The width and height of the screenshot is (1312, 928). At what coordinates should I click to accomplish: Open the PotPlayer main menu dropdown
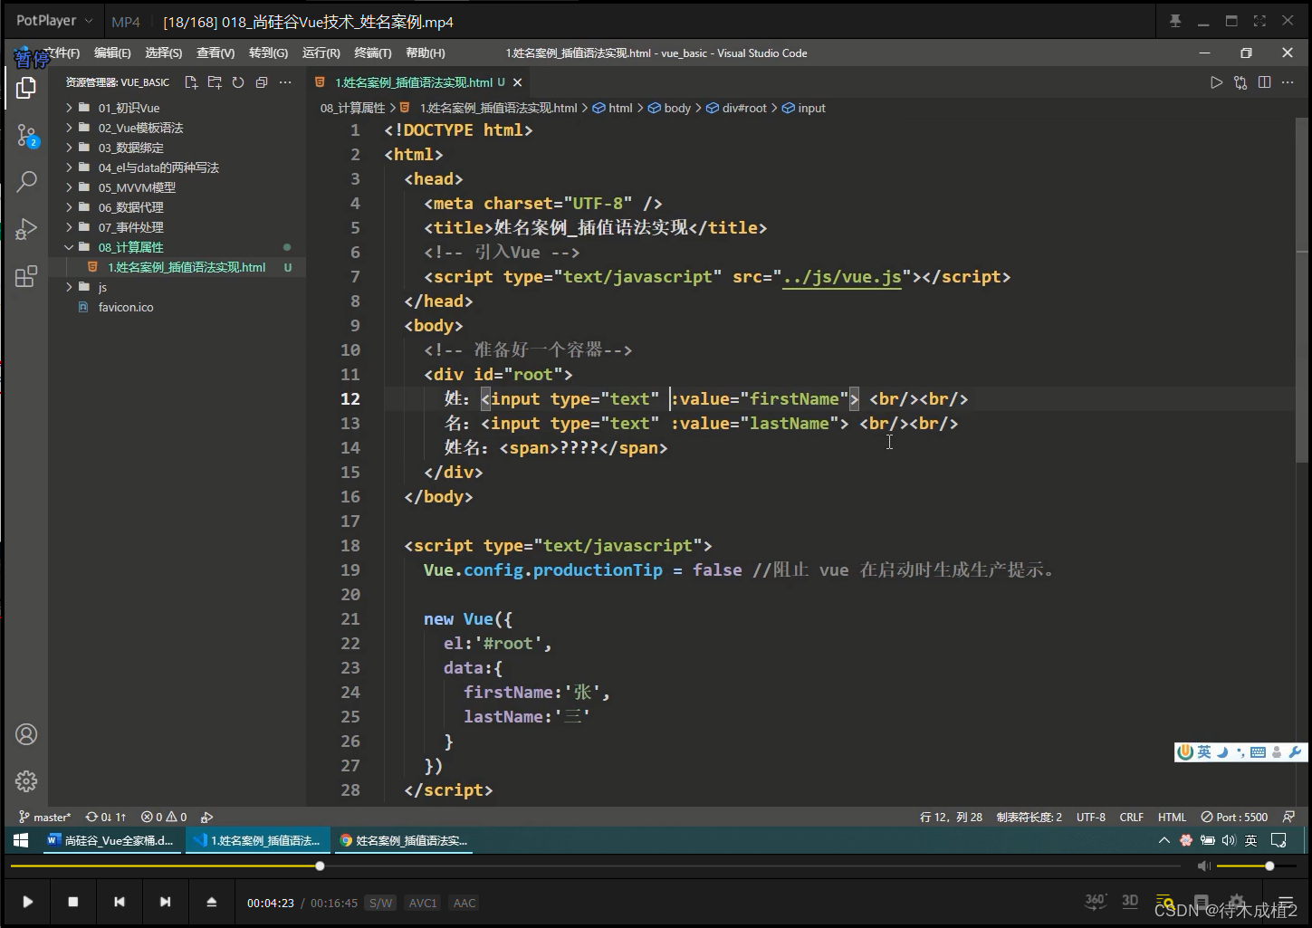tap(53, 21)
